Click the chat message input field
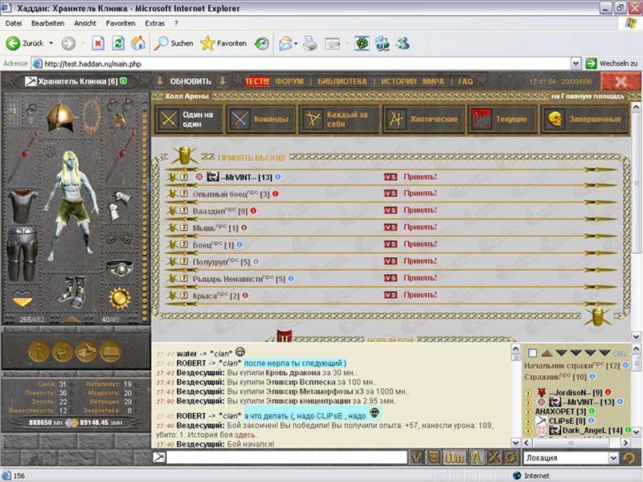This screenshot has height=482, width=643. (x=287, y=457)
